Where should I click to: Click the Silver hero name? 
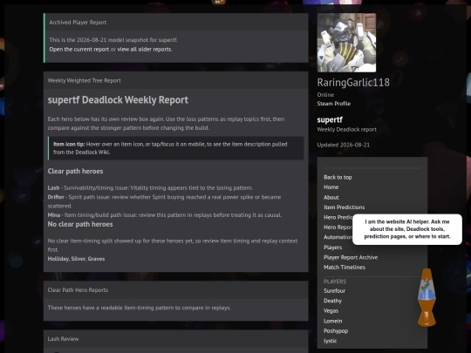click(78, 259)
